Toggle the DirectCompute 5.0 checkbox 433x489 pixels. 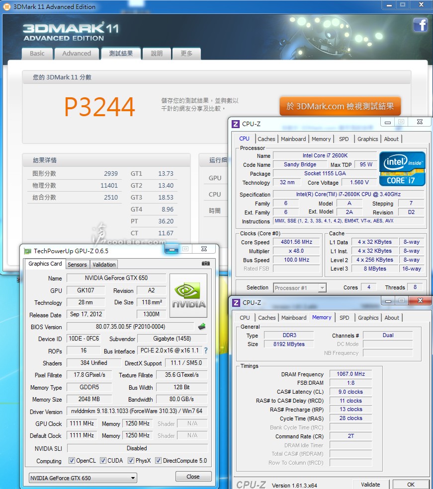[x=158, y=461]
